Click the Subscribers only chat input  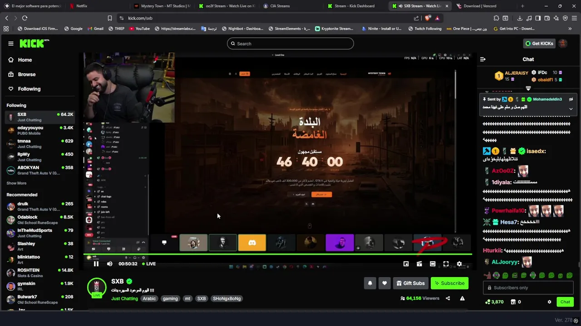[528, 288]
